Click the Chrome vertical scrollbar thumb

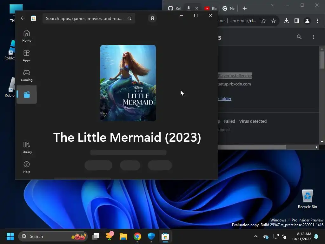coord(322,60)
